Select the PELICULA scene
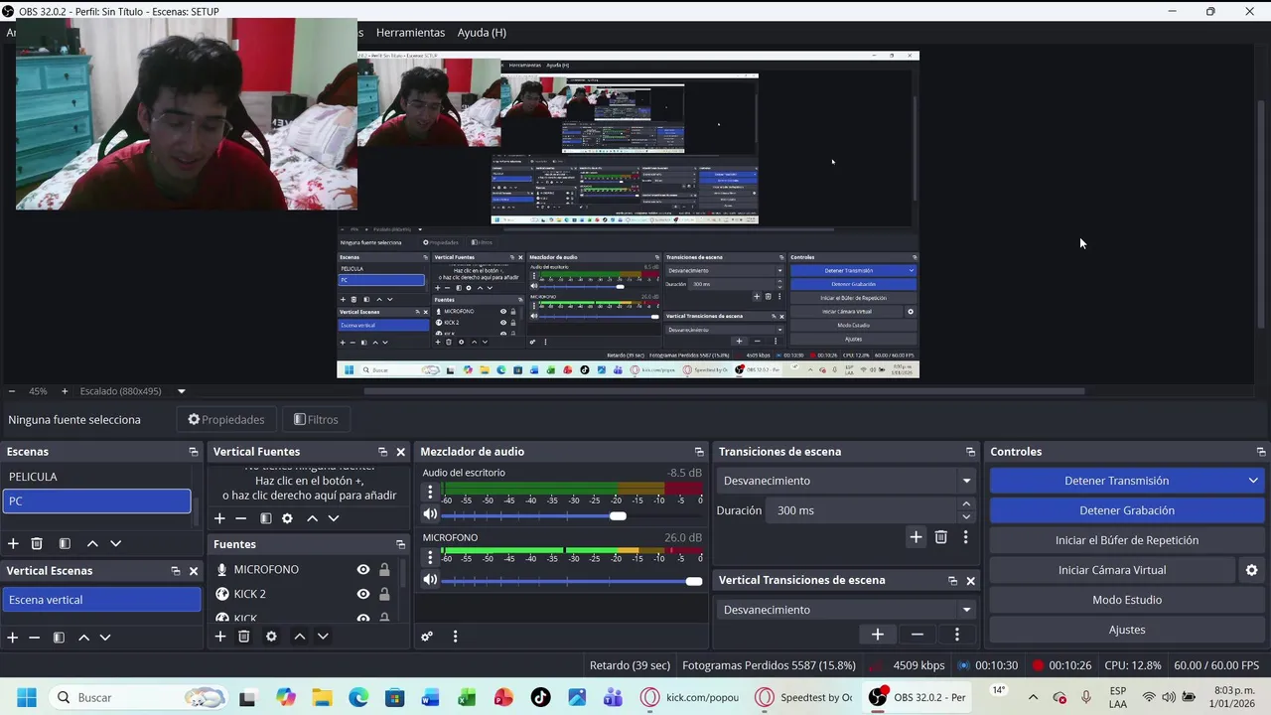The width and height of the screenshot is (1271, 715). 96,477
